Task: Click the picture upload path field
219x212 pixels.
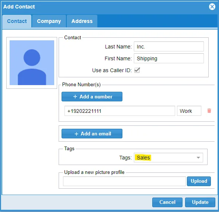Action: click(x=124, y=181)
